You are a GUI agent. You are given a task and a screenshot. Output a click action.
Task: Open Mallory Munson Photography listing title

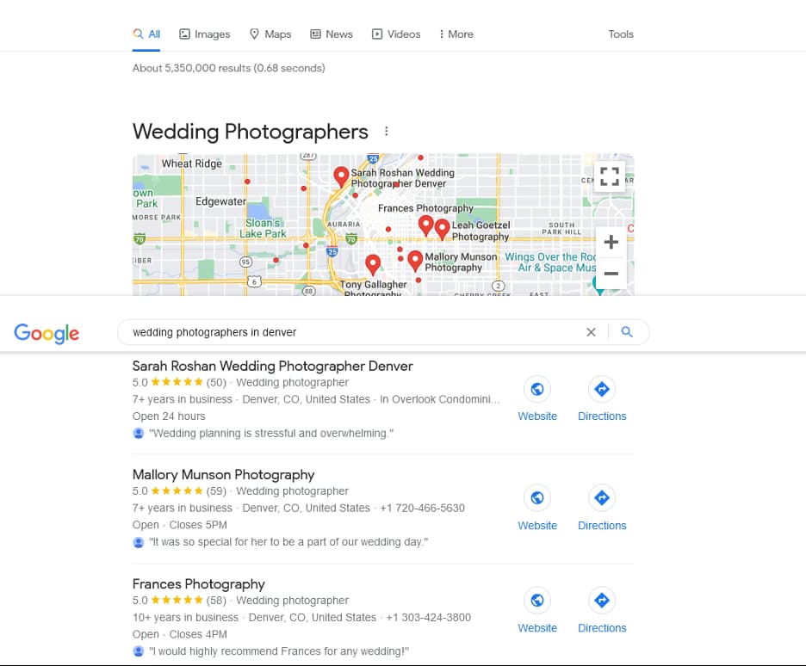[223, 474]
